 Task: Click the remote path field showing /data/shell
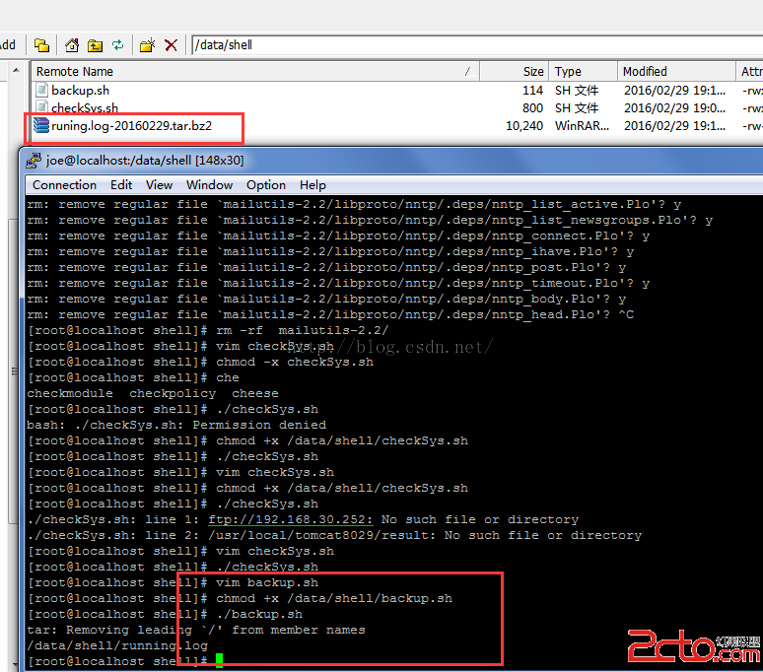point(477,45)
